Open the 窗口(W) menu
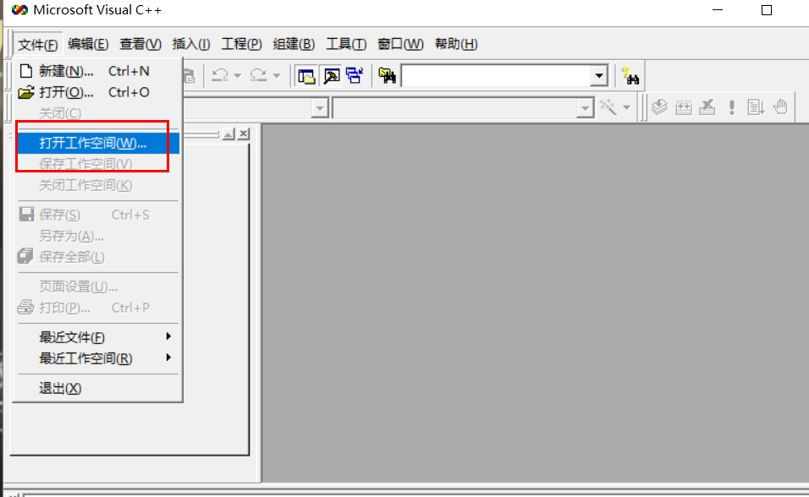 [400, 44]
